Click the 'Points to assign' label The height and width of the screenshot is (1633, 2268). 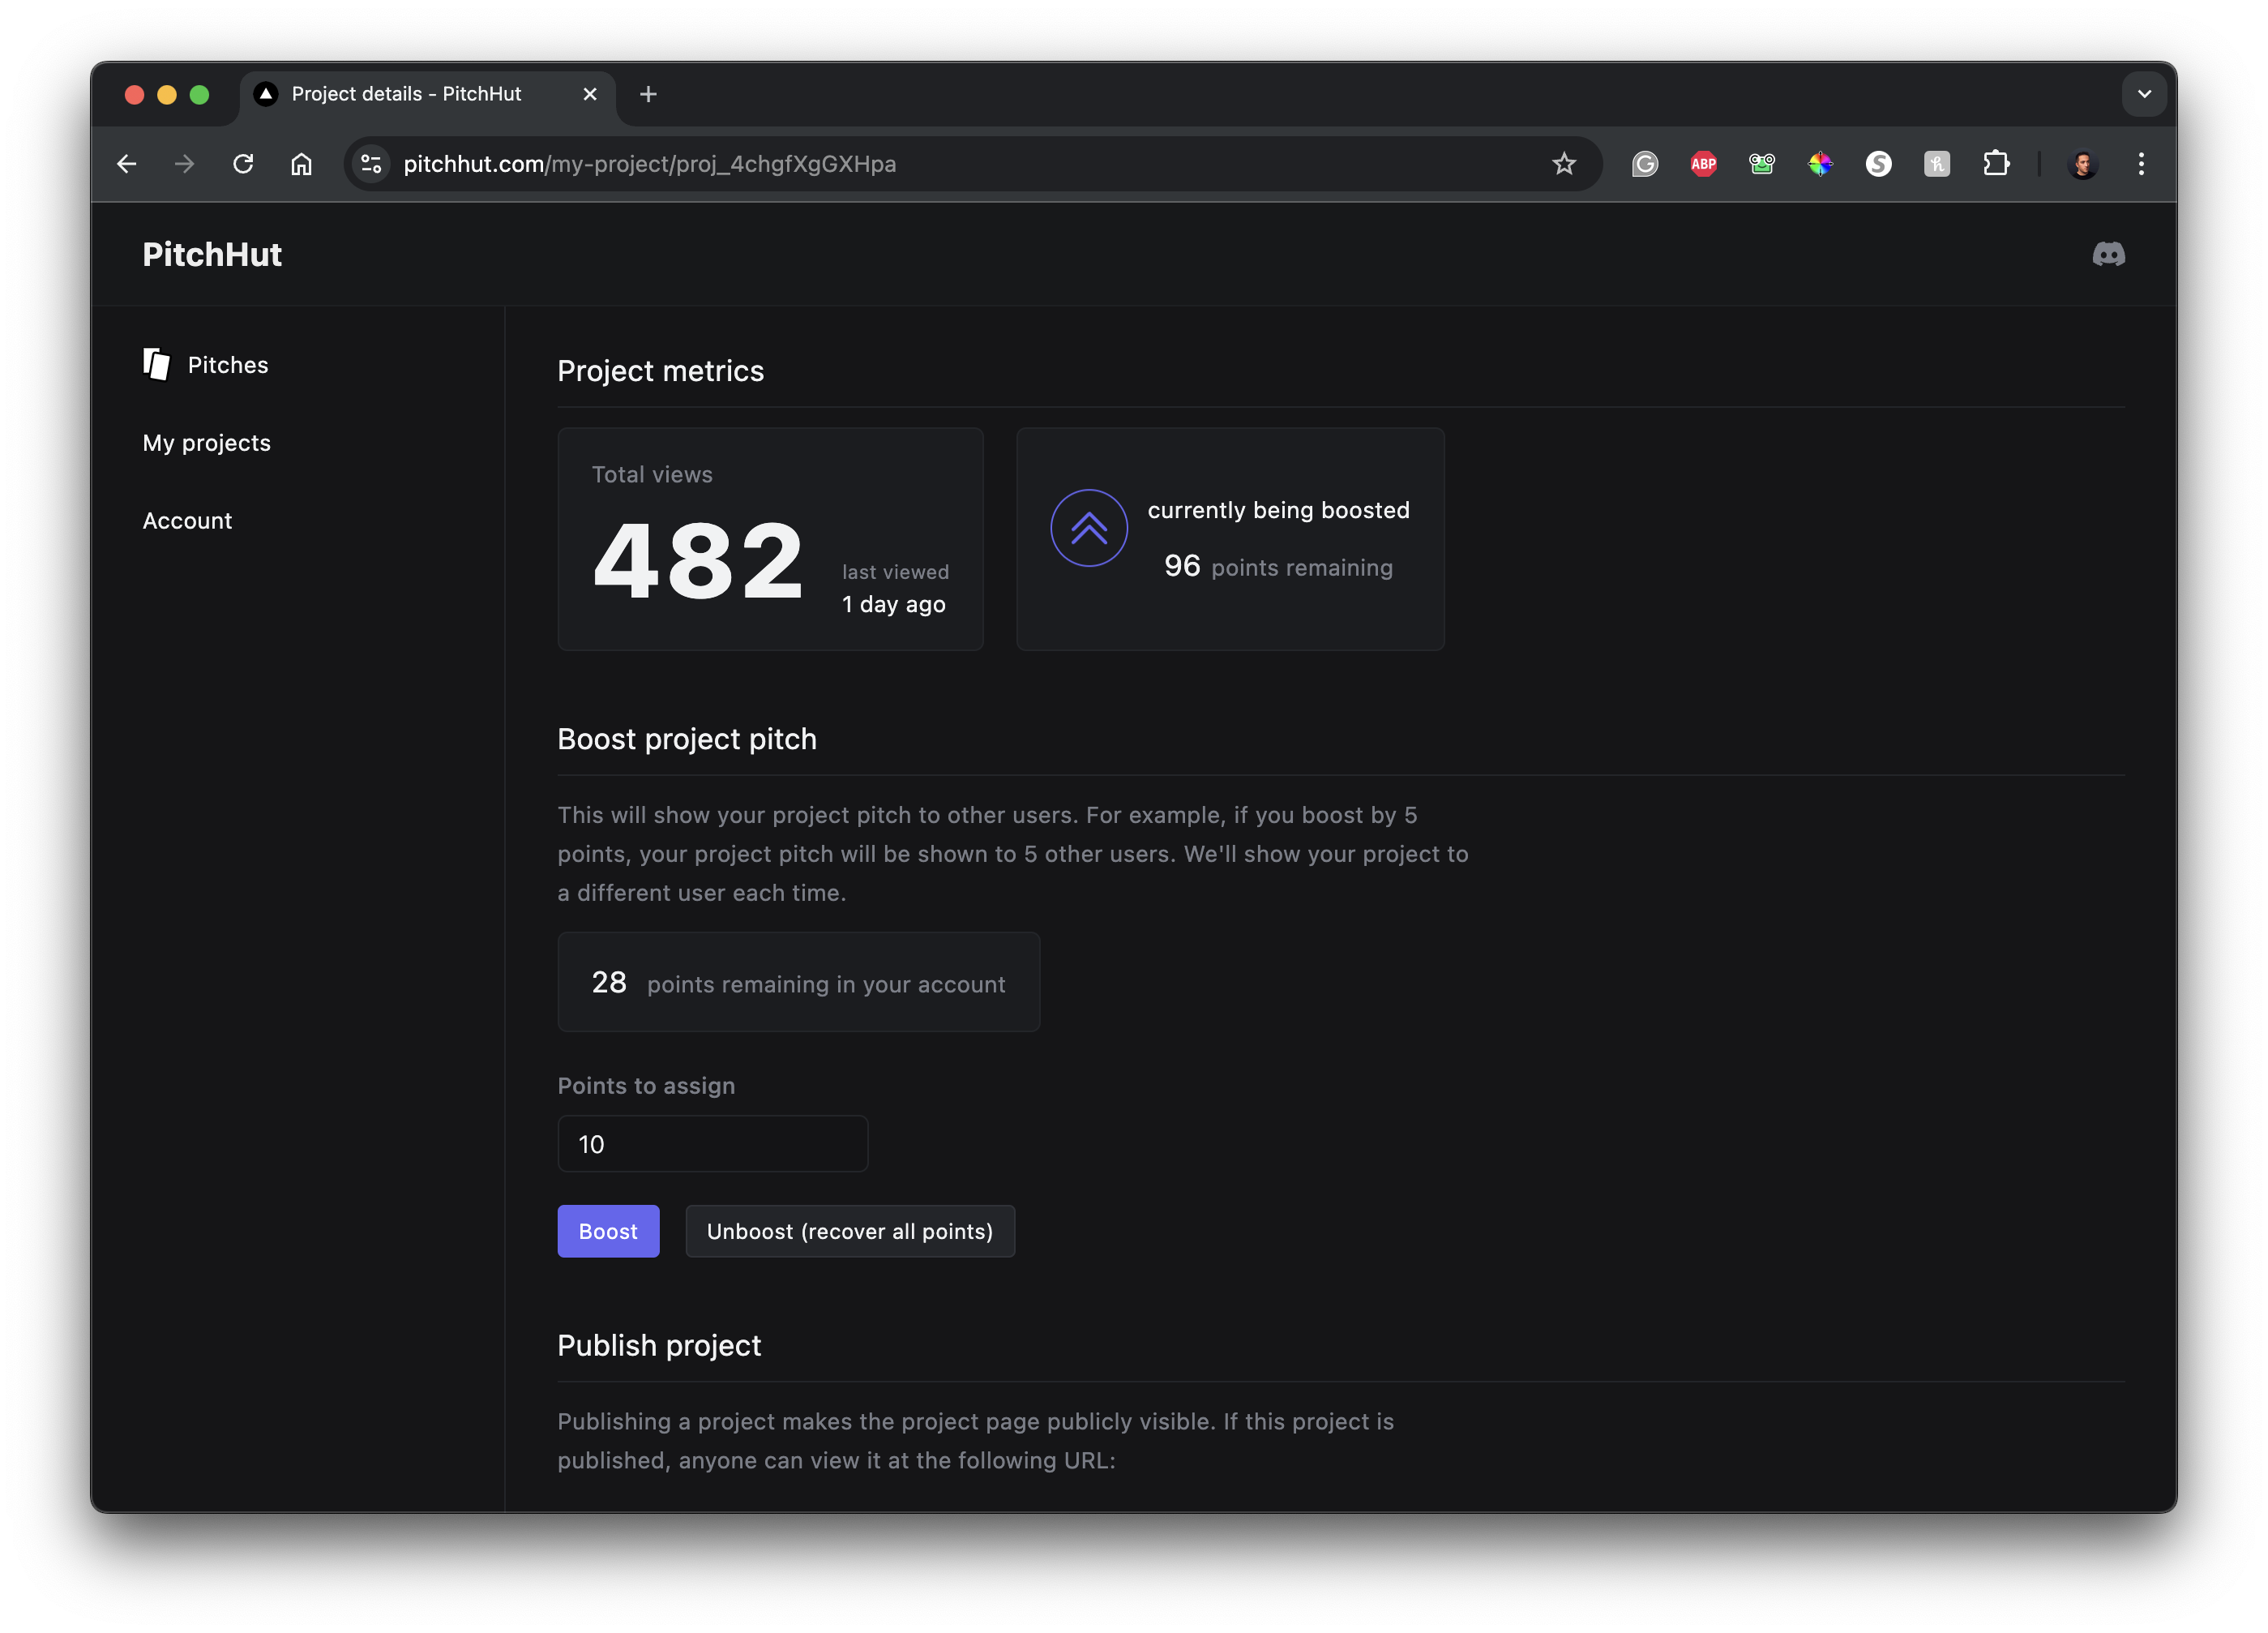coord(646,1086)
